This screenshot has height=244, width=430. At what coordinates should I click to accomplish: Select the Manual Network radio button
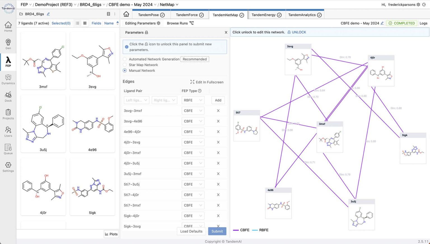[125, 71]
